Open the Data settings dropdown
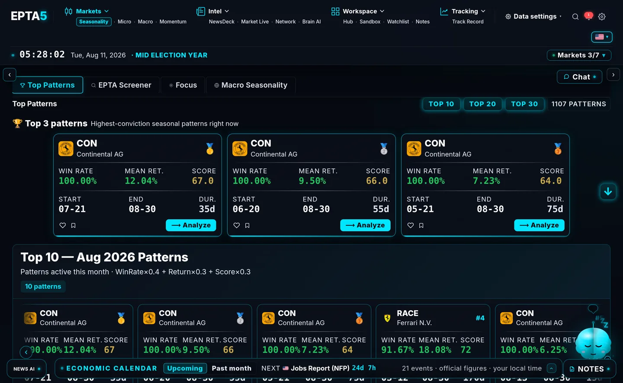Screen dimensions: 623x383 (534, 16)
